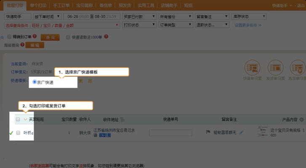Collapse the query panel with double-chevron icon
306x168 pixels.
tap(2, 37)
